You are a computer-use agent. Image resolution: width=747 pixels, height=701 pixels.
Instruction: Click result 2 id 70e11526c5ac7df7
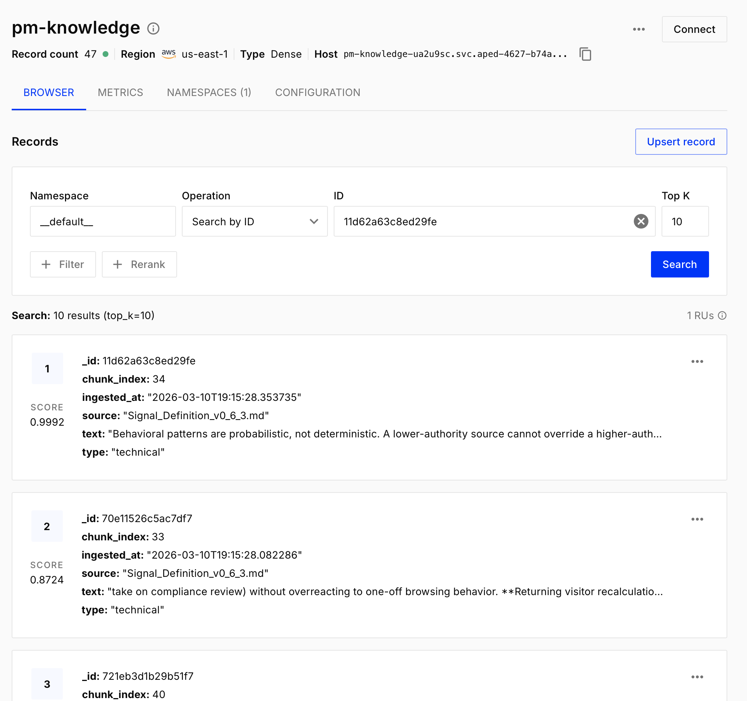pos(147,518)
